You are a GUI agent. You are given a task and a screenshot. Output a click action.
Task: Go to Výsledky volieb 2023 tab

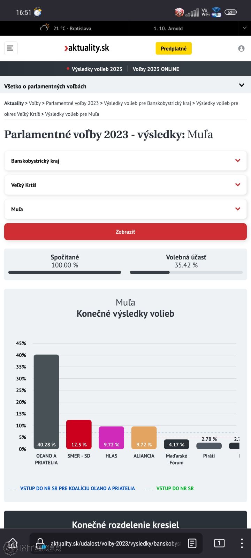97,69
